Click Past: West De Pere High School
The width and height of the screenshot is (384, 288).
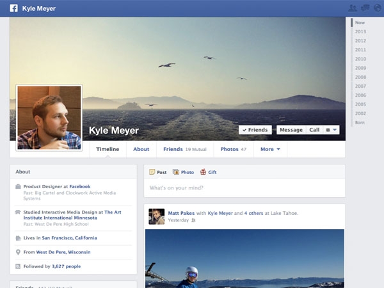56,224
